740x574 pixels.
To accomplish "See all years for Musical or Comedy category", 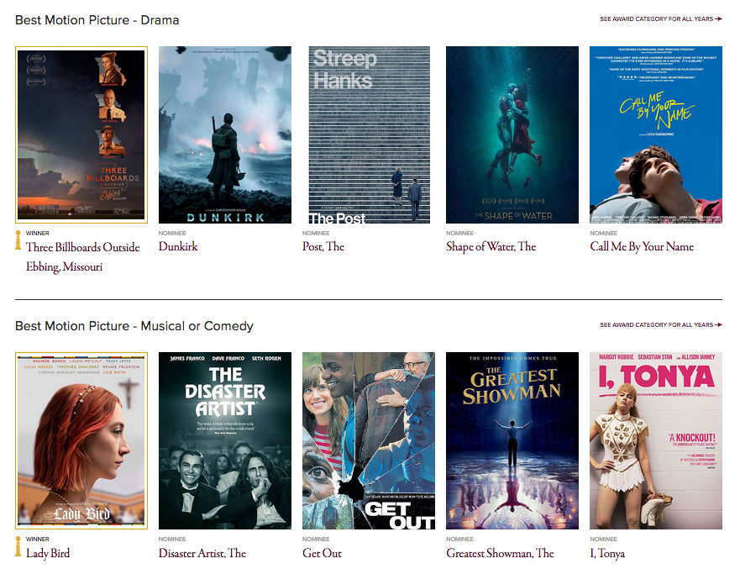I will click(660, 325).
